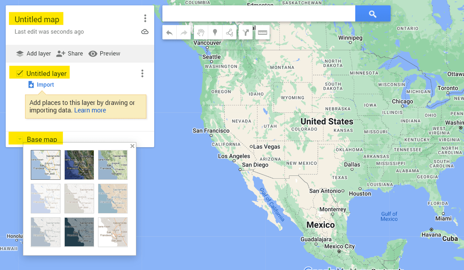Click the blue search magnifier button
This screenshot has width=464, height=270.
pos(373,14)
